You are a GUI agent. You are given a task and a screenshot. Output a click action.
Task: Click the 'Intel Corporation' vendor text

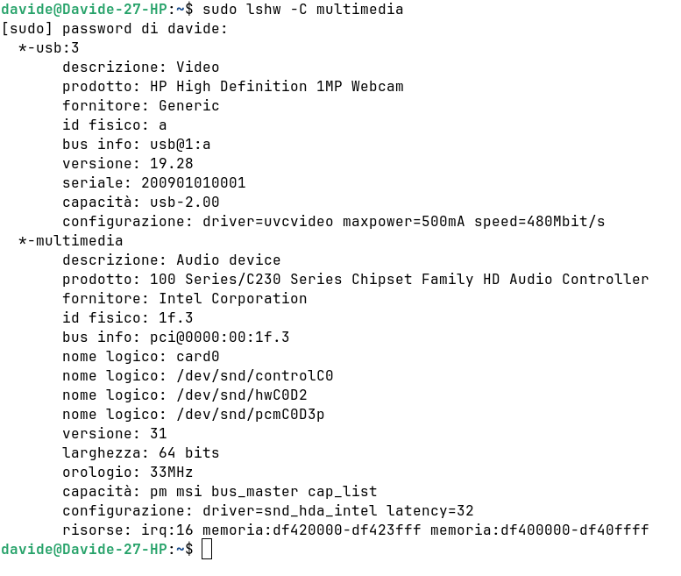coord(233,298)
